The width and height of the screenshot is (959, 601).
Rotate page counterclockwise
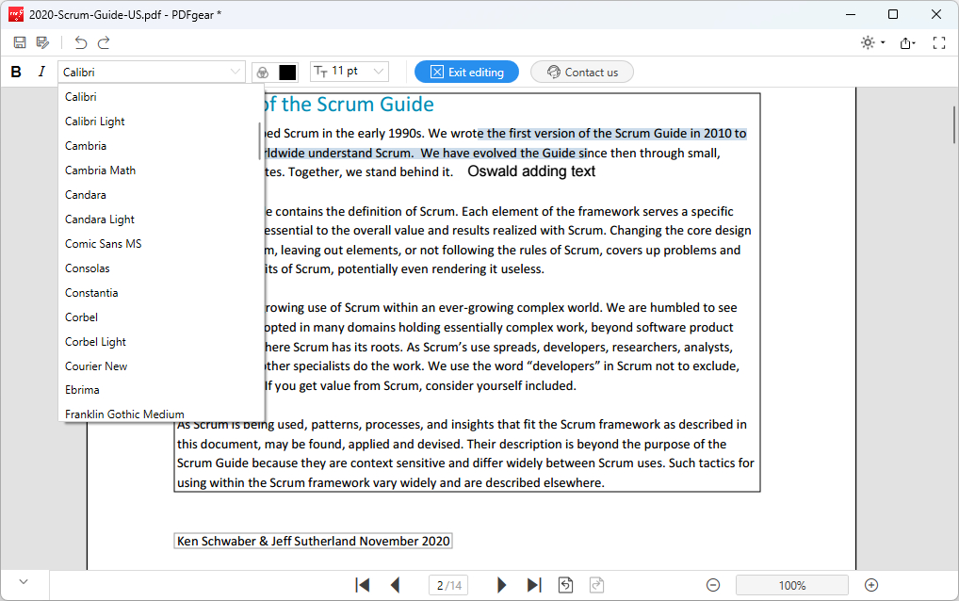point(565,585)
